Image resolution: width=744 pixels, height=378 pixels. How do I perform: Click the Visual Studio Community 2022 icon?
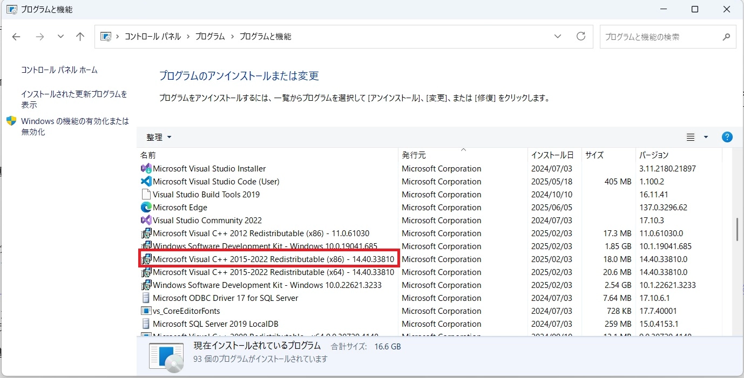coord(146,221)
